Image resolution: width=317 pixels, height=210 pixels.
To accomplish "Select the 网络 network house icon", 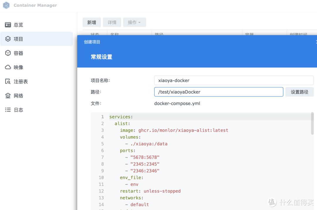I will click(8, 96).
